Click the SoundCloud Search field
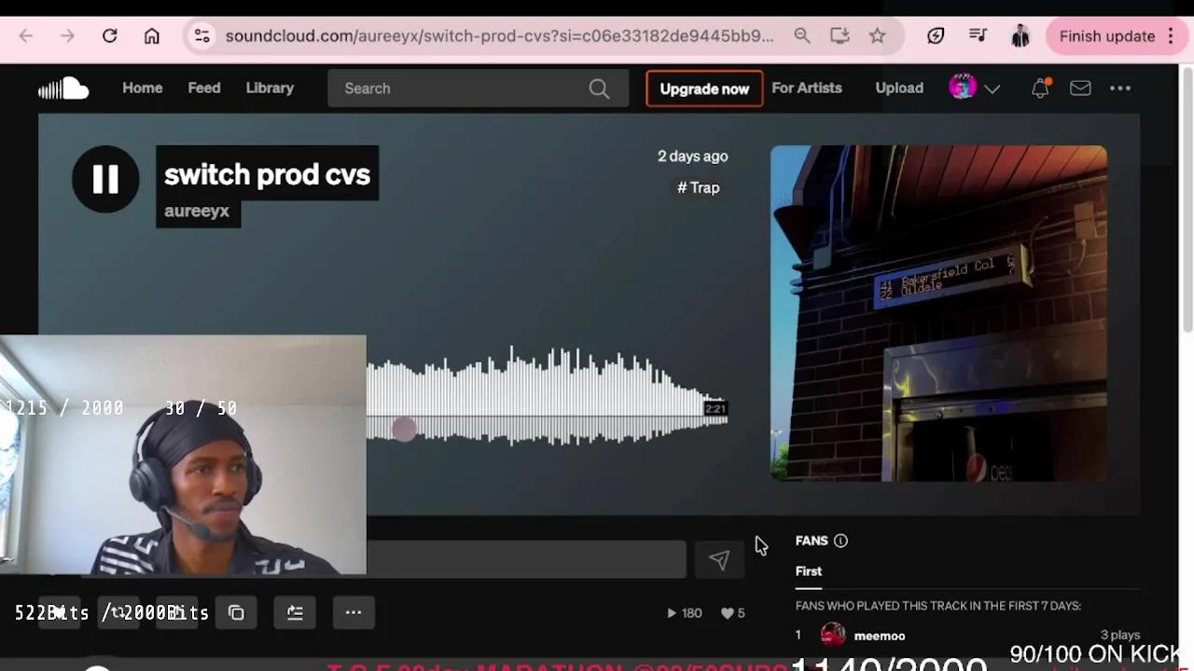The width and height of the screenshot is (1194, 671). tap(479, 89)
